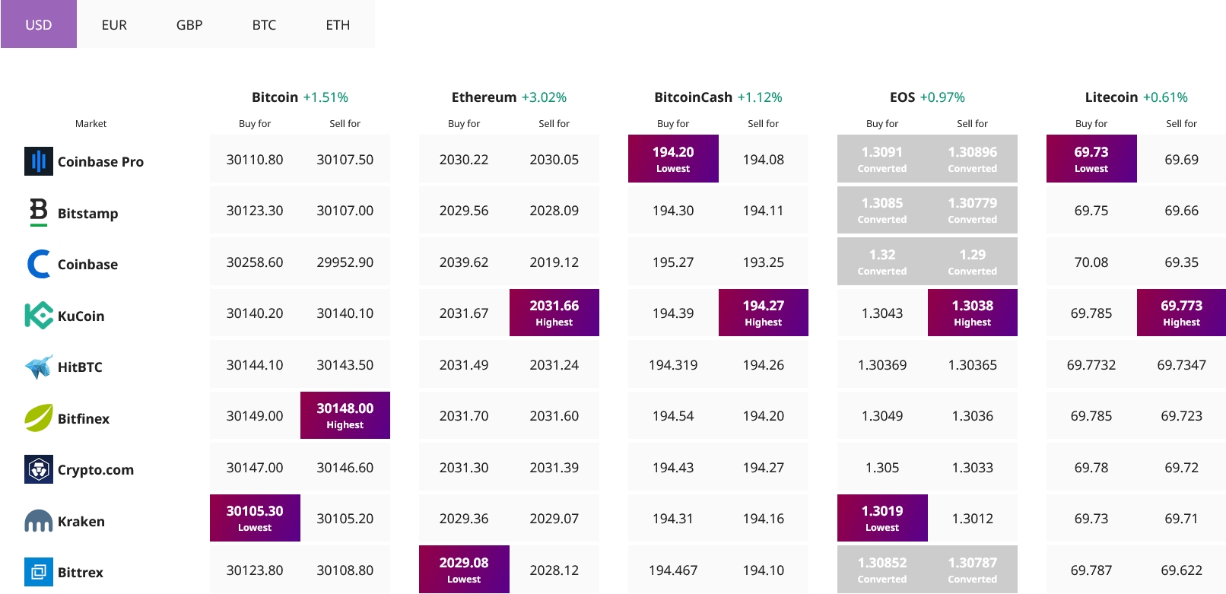
Task: Click Bitstamp Bitcoin sell price 30107.00
Action: 345,211
